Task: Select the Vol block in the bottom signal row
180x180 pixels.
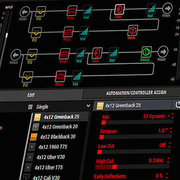Action: pyautogui.click(x=77, y=76)
